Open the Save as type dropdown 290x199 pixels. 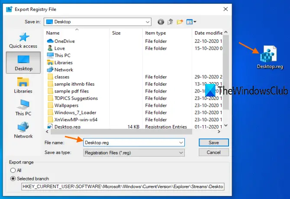click(134, 153)
